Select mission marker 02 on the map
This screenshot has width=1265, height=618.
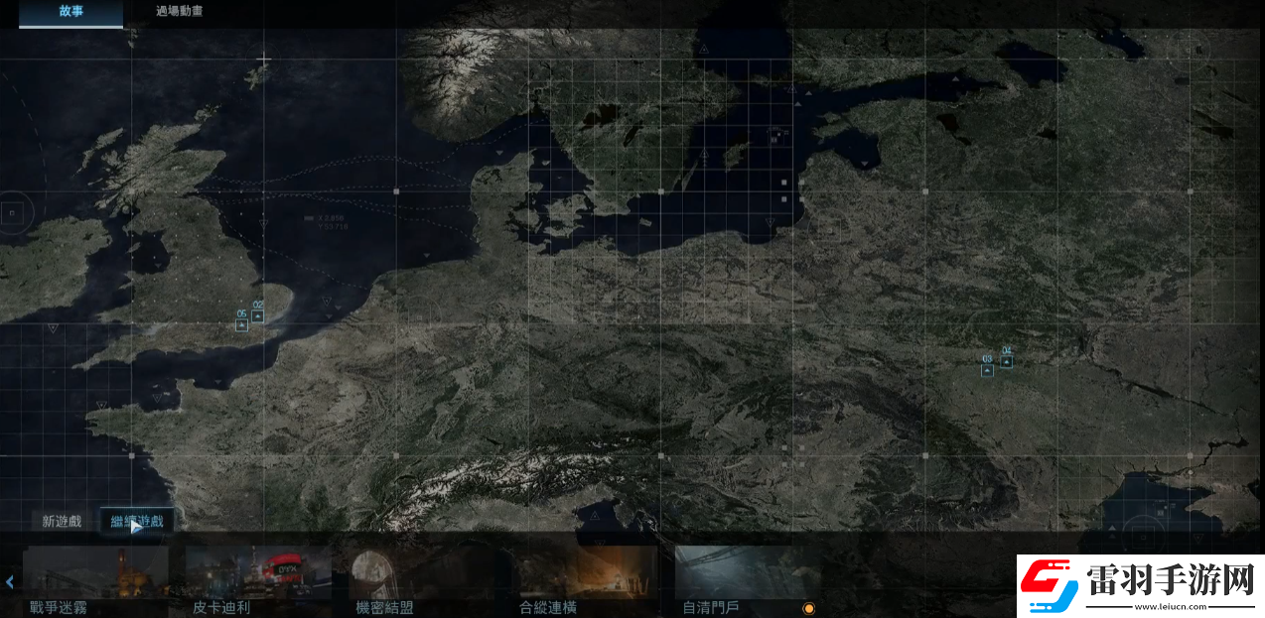coord(258,316)
